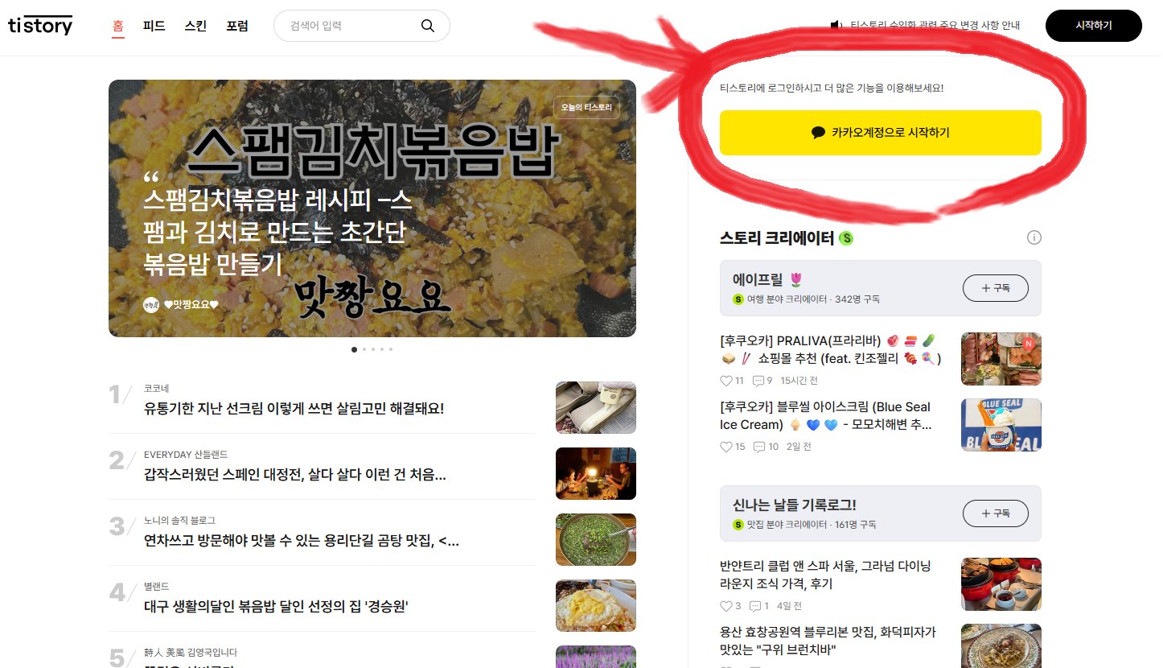Image resolution: width=1163 pixels, height=668 pixels.
Task: Click blog name 별랜드
Action: coord(157,587)
